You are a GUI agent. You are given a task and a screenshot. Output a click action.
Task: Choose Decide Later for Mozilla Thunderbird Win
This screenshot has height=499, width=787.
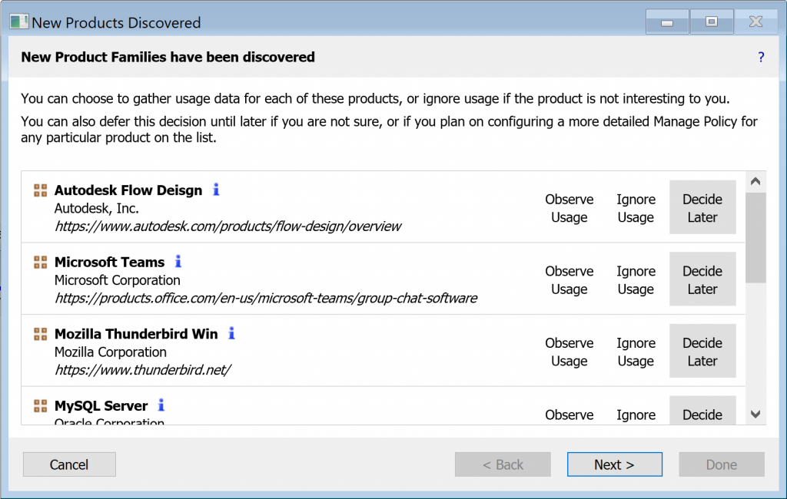(x=702, y=351)
